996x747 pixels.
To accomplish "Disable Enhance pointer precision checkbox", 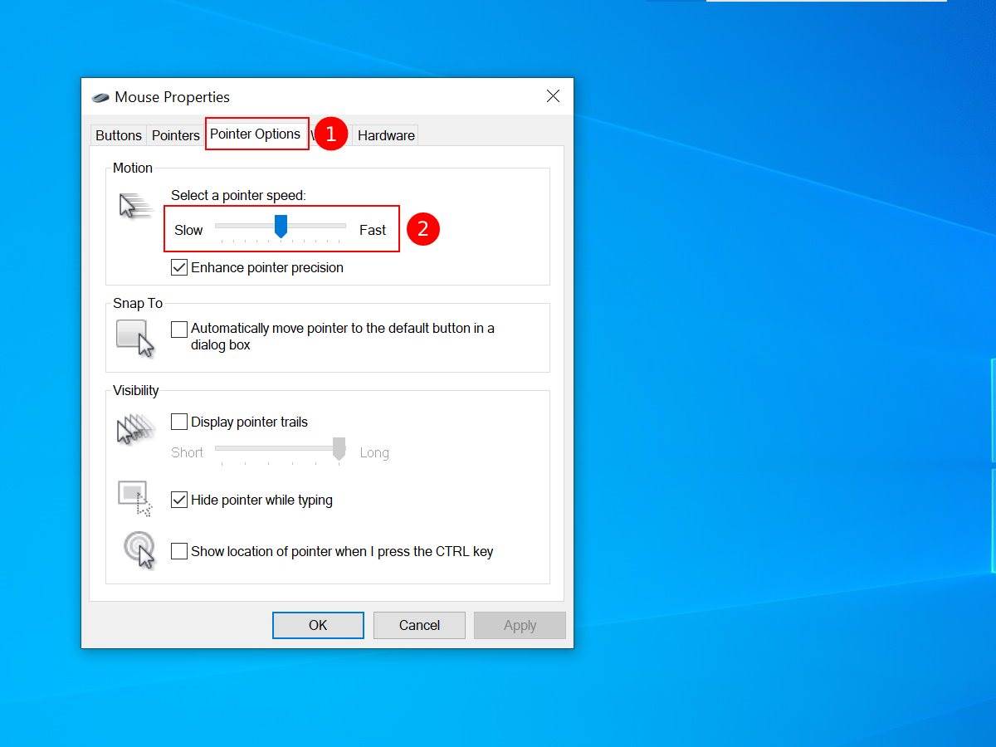I will [179, 267].
